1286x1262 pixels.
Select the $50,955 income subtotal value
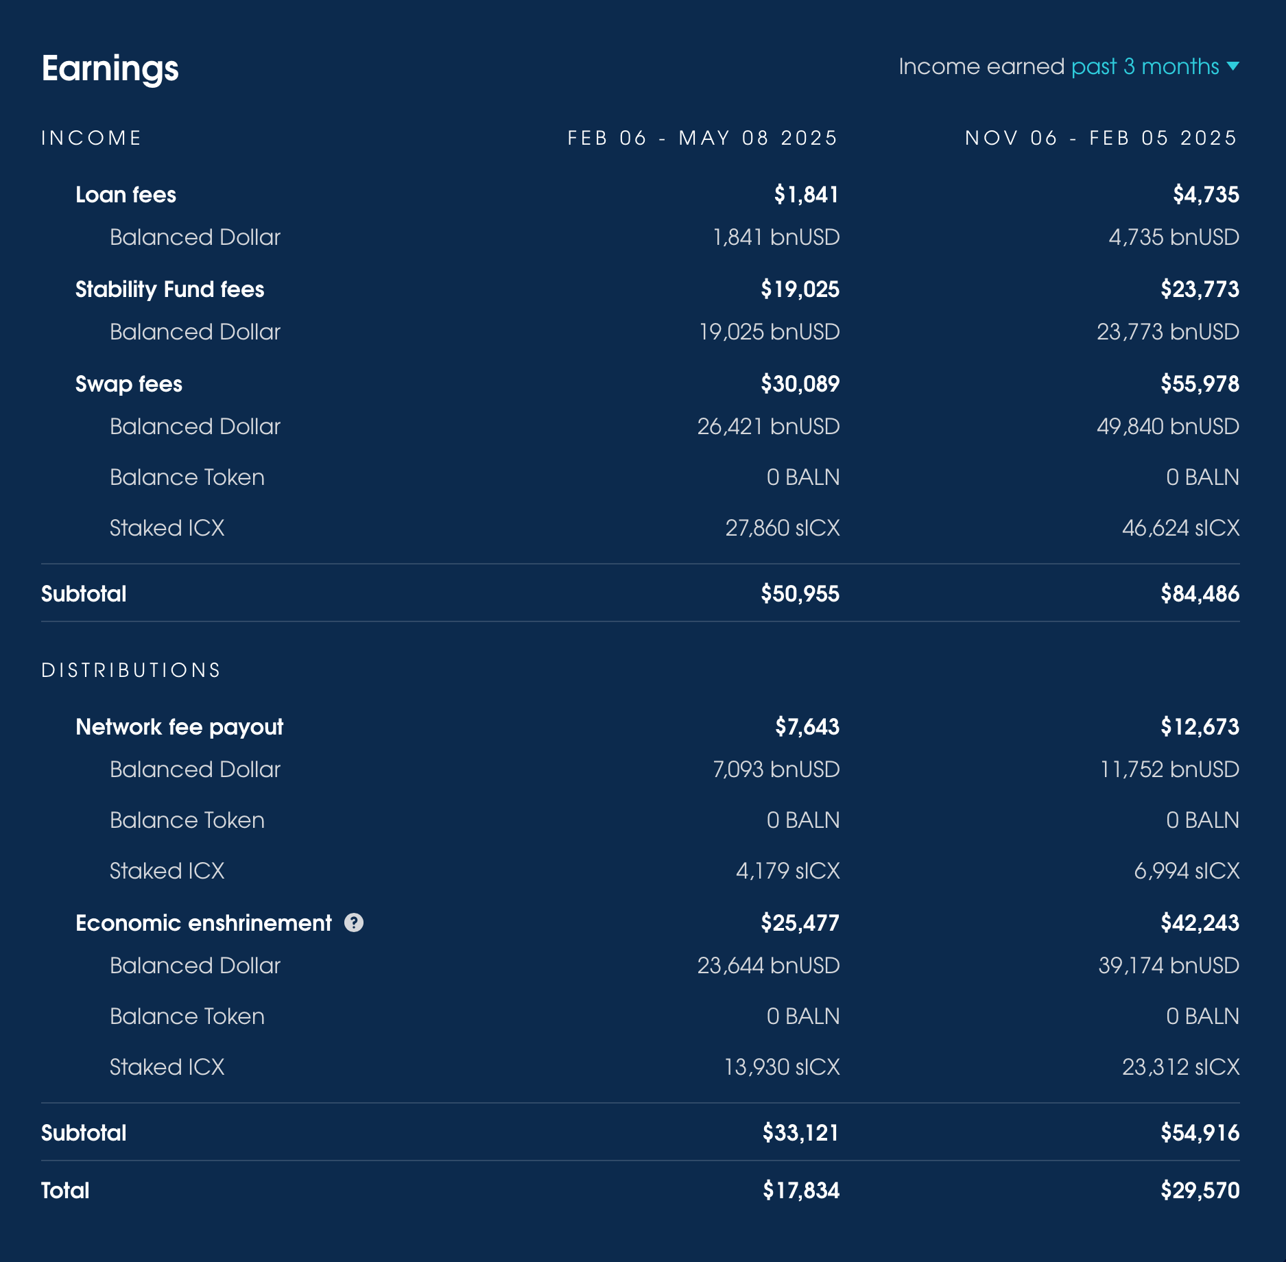tap(800, 594)
